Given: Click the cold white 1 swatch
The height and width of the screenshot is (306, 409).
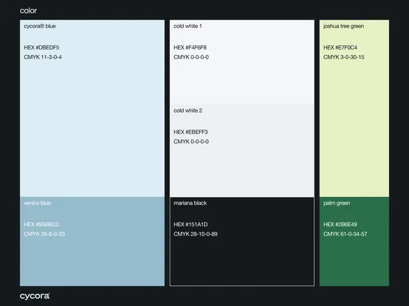Looking at the screenshot, I should [x=242, y=62].
